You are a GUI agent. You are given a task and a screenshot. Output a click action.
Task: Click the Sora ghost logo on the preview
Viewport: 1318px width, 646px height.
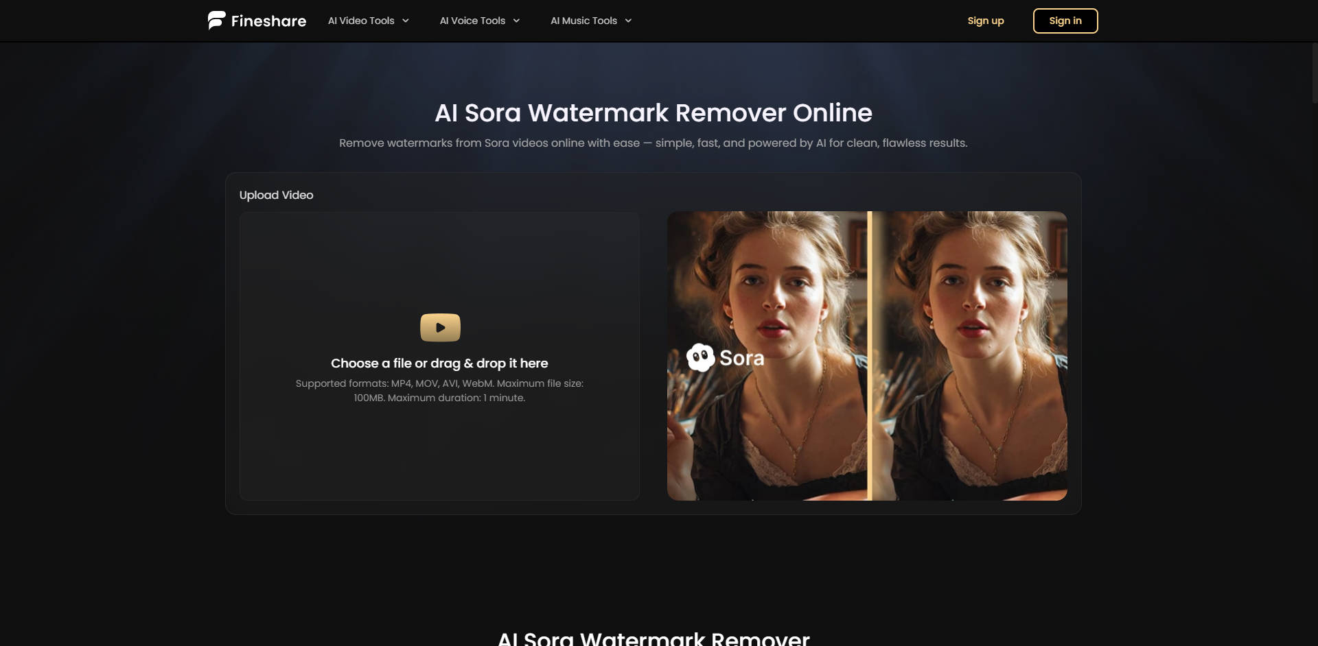pyautogui.click(x=700, y=357)
